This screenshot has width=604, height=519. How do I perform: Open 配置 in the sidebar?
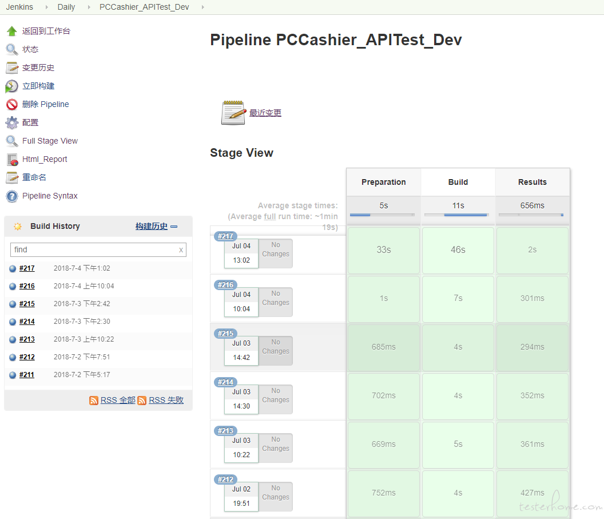coord(30,122)
